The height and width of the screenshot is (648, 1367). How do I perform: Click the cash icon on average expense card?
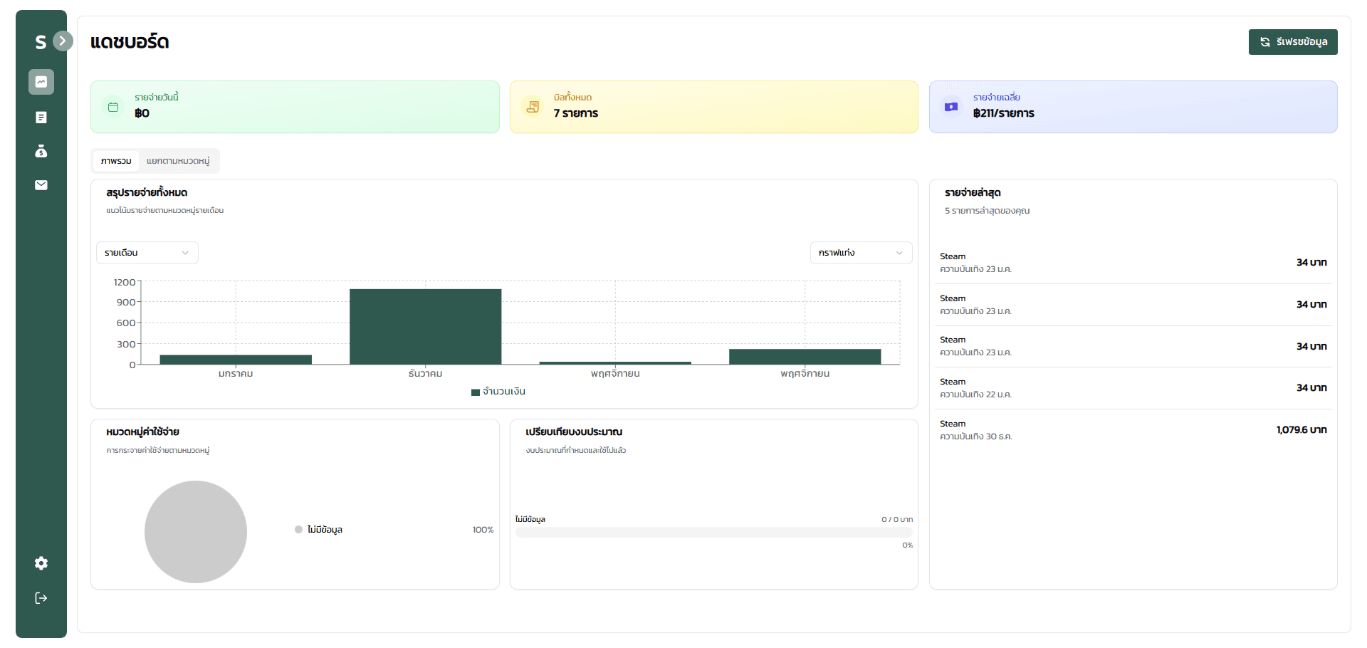point(951,107)
